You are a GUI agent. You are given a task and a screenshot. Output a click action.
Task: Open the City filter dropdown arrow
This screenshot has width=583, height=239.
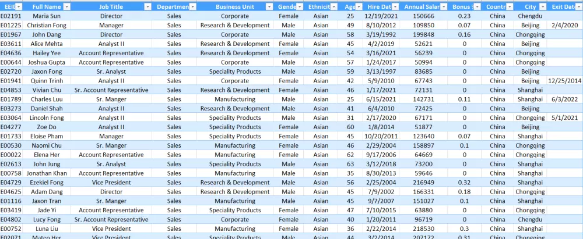[x=543, y=7]
